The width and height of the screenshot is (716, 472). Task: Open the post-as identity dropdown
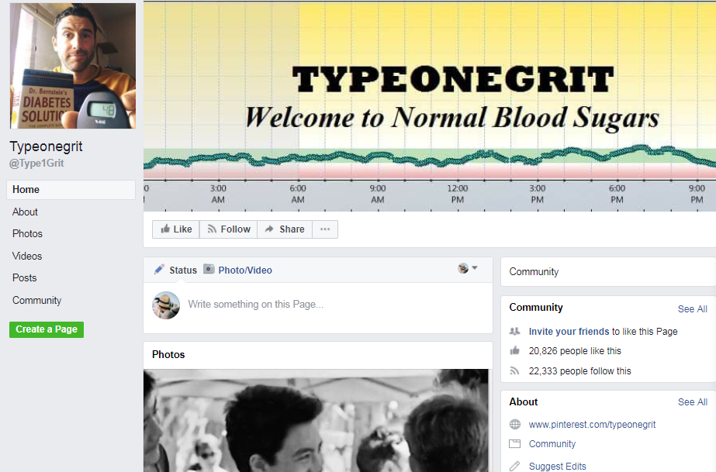coord(468,268)
